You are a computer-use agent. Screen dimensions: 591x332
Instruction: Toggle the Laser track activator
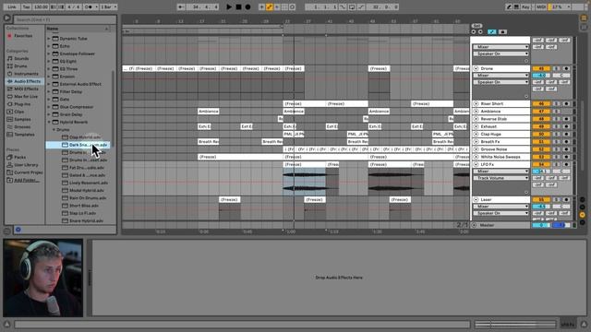[x=541, y=199]
